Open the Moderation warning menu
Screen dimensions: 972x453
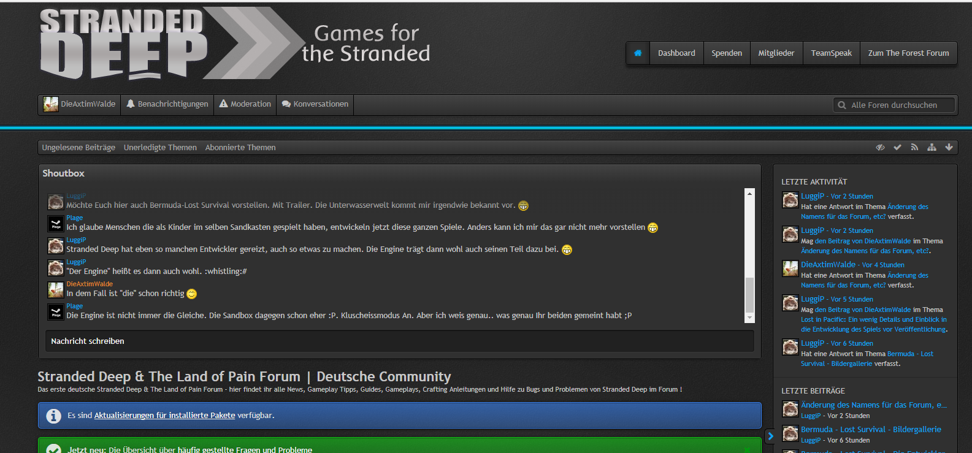[x=245, y=104]
